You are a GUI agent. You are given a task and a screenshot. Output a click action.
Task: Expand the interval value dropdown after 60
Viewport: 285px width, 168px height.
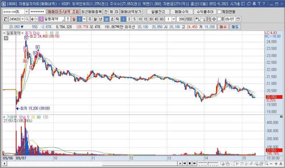click(174, 19)
